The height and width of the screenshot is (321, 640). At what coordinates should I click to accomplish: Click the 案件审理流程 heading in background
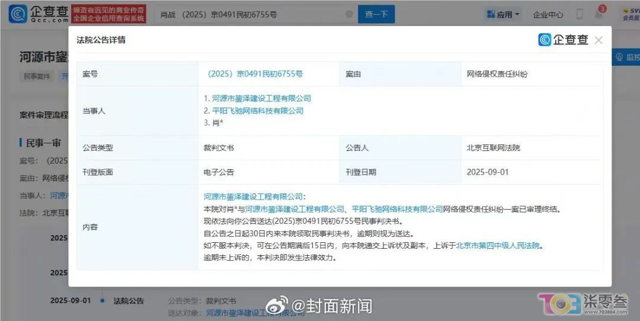click(x=44, y=115)
